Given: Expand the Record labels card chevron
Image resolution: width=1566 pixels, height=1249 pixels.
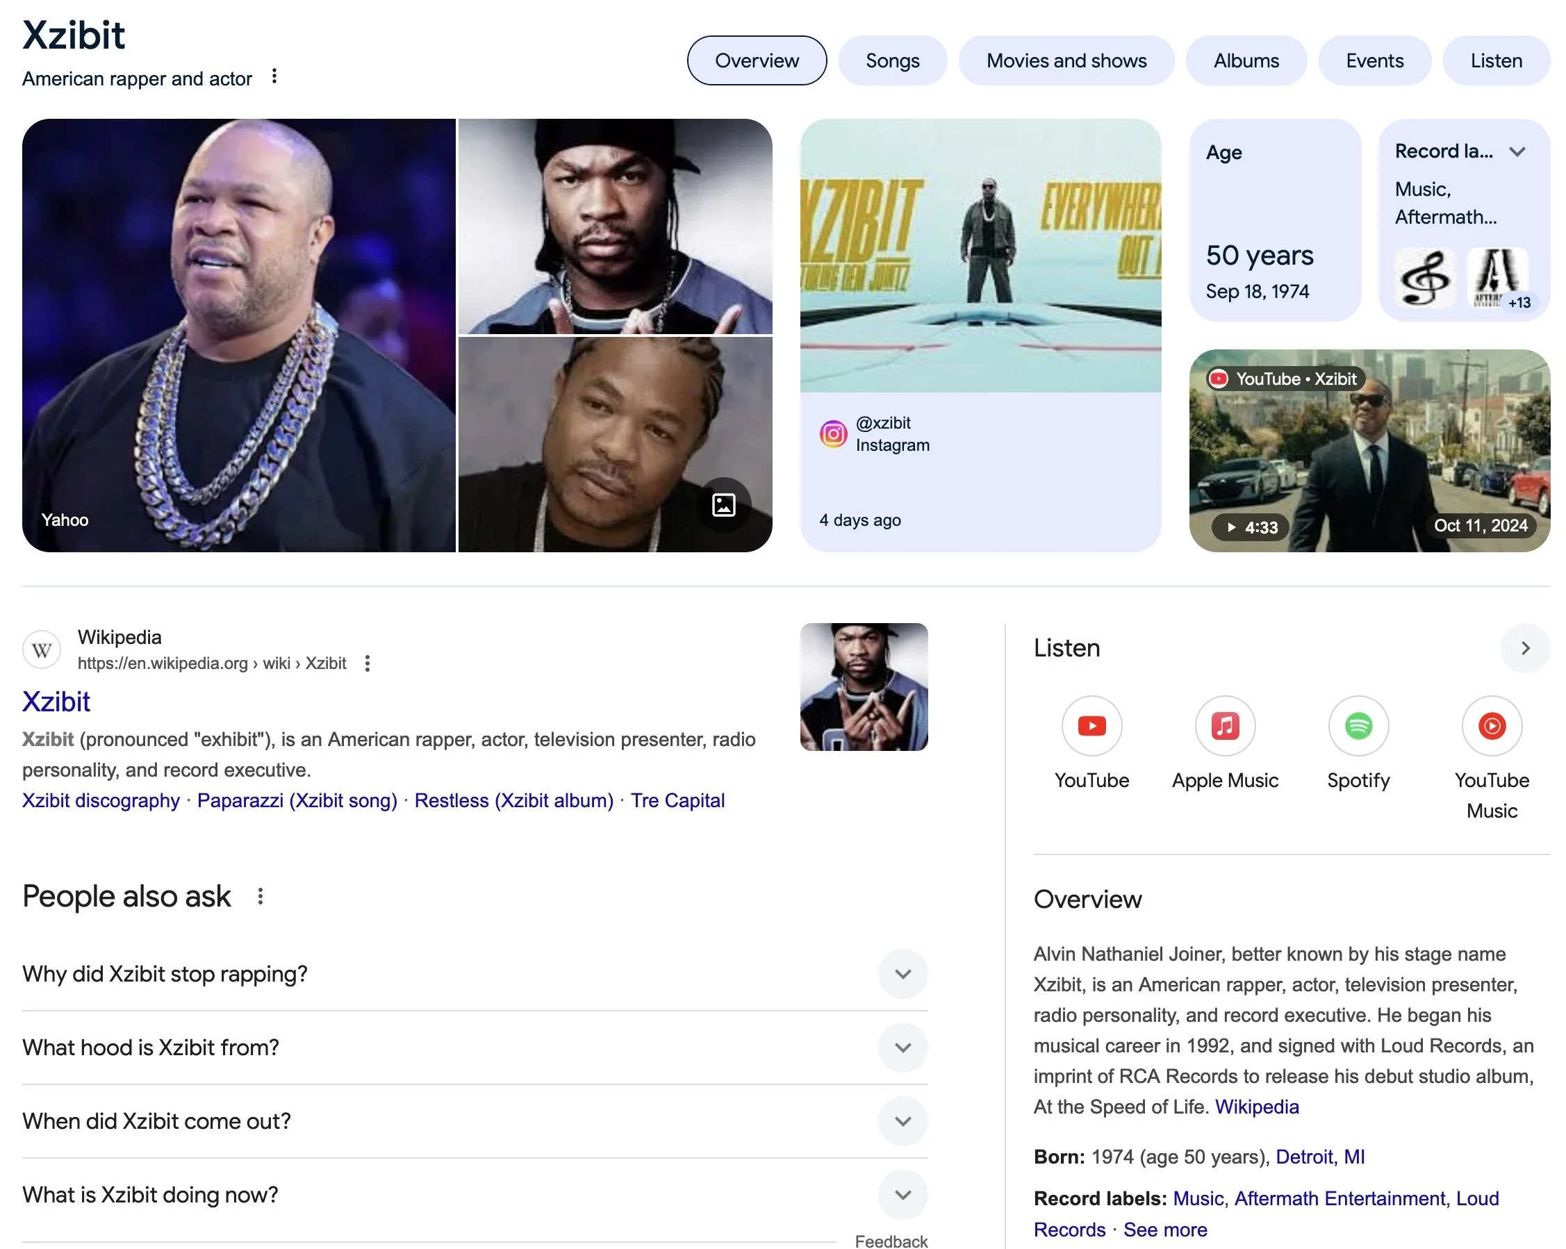Looking at the screenshot, I should pyautogui.click(x=1517, y=151).
